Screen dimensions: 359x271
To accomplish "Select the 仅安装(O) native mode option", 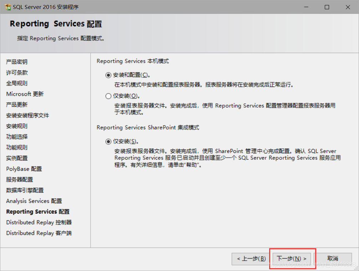I will pyautogui.click(x=108, y=96).
